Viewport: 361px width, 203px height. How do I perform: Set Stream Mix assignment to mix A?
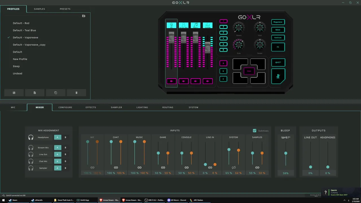58,147
